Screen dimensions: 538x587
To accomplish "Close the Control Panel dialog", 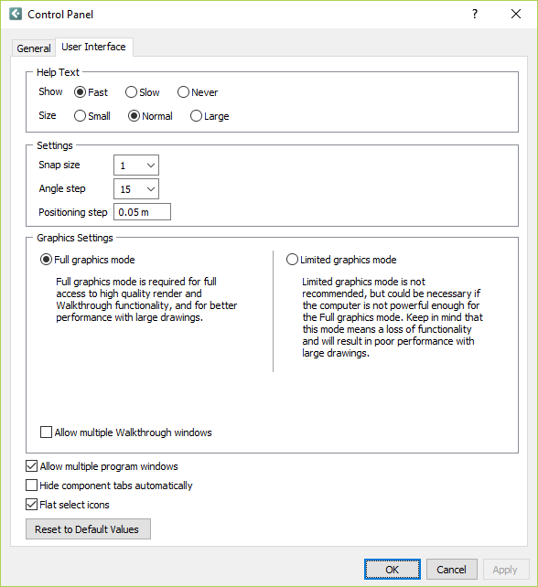I will tap(516, 15).
